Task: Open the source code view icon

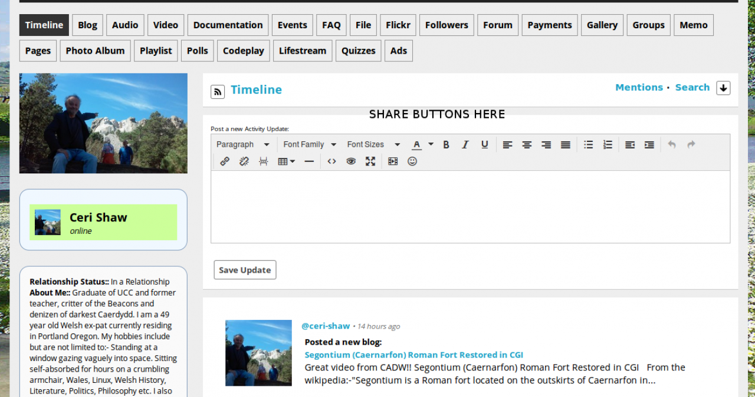Action: pyautogui.click(x=331, y=161)
